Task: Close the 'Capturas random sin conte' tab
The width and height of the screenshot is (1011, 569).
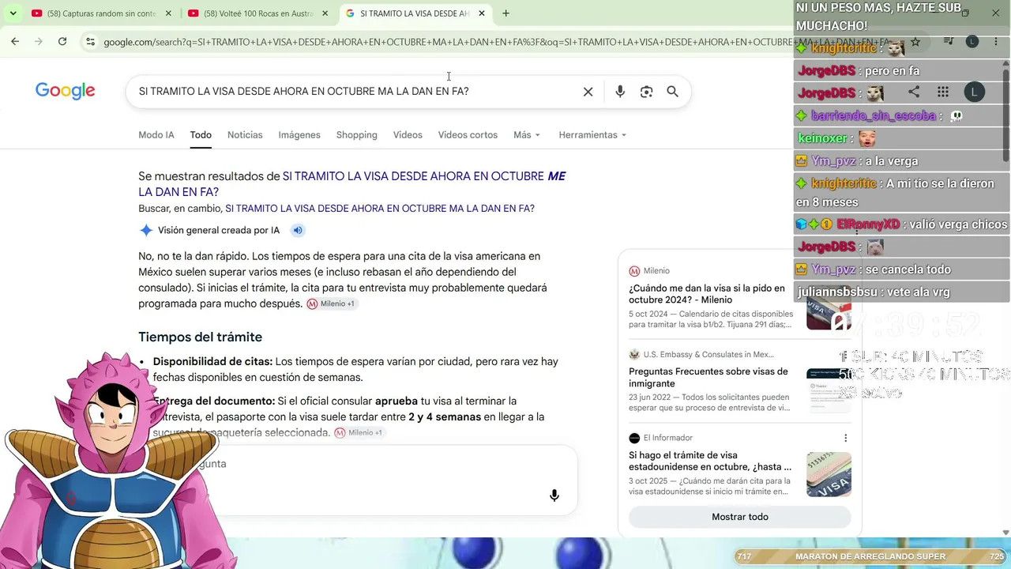Action: click(x=167, y=13)
